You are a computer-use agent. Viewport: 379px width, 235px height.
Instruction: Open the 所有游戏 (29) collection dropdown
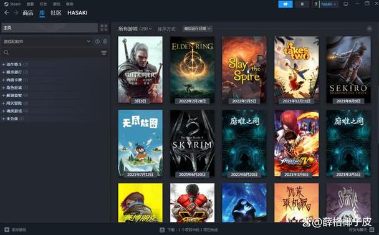coord(135,29)
